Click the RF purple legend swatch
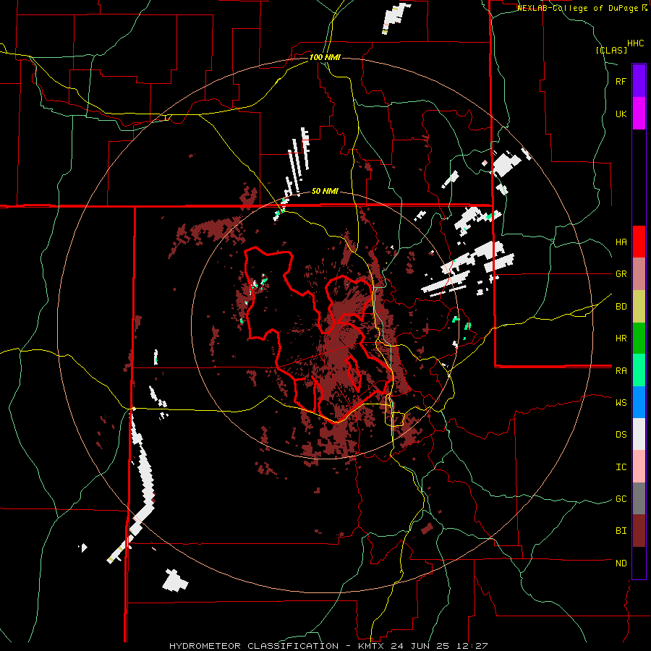The width and height of the screenshot is (651, 651). click(x=639, y=81)
